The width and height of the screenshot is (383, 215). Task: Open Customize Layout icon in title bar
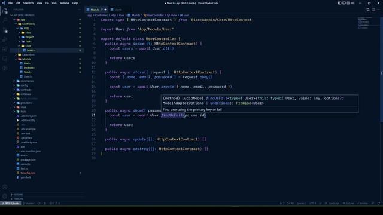(x=353, y=3)
